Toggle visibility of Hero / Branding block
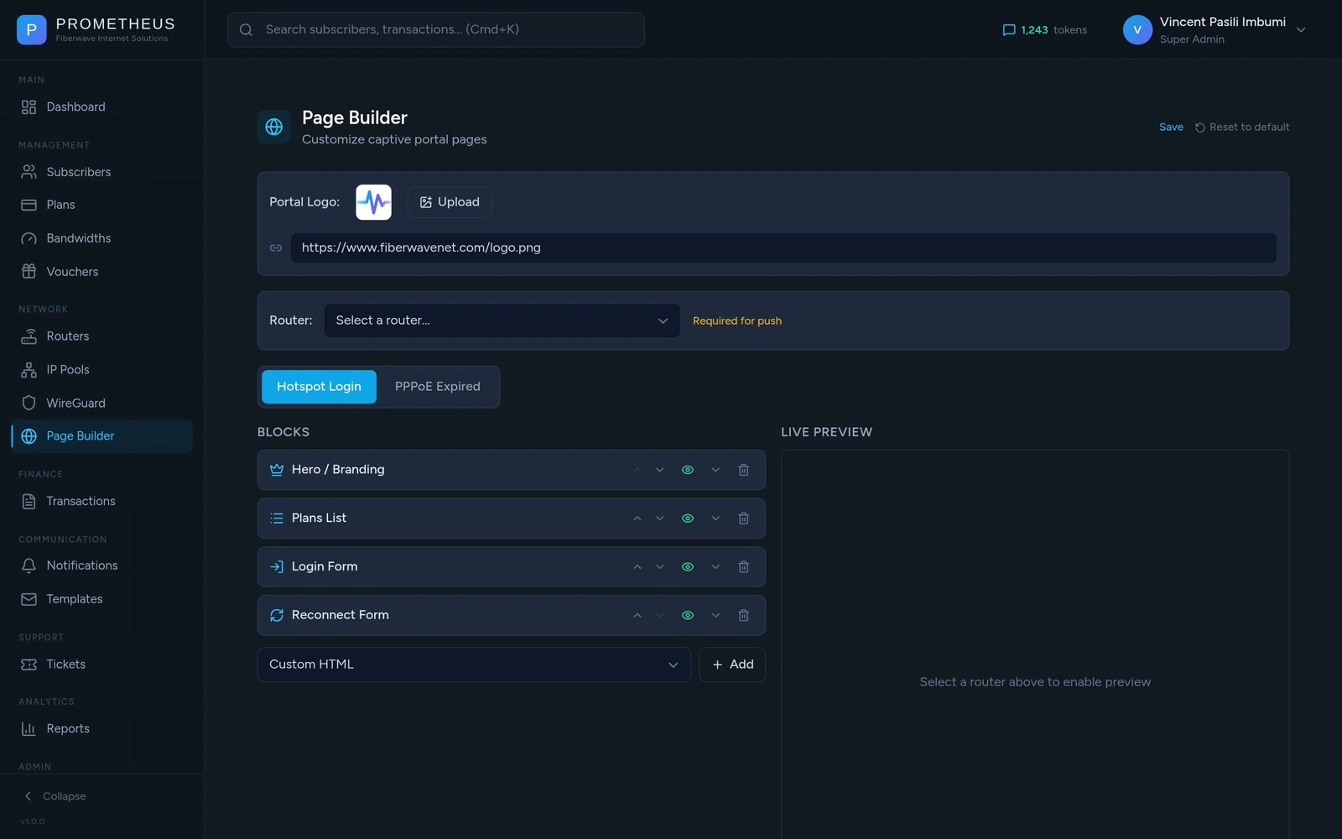This screenshot has height=839, width=1342. 688,470
